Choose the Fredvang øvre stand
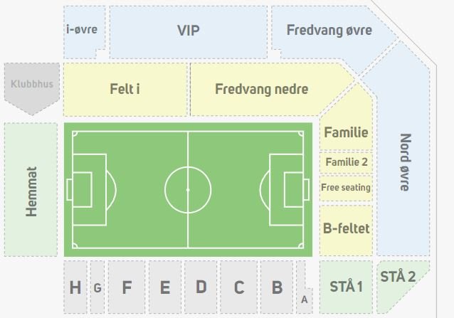This screenshot has width=454, height=318. [x=329, y=31]
